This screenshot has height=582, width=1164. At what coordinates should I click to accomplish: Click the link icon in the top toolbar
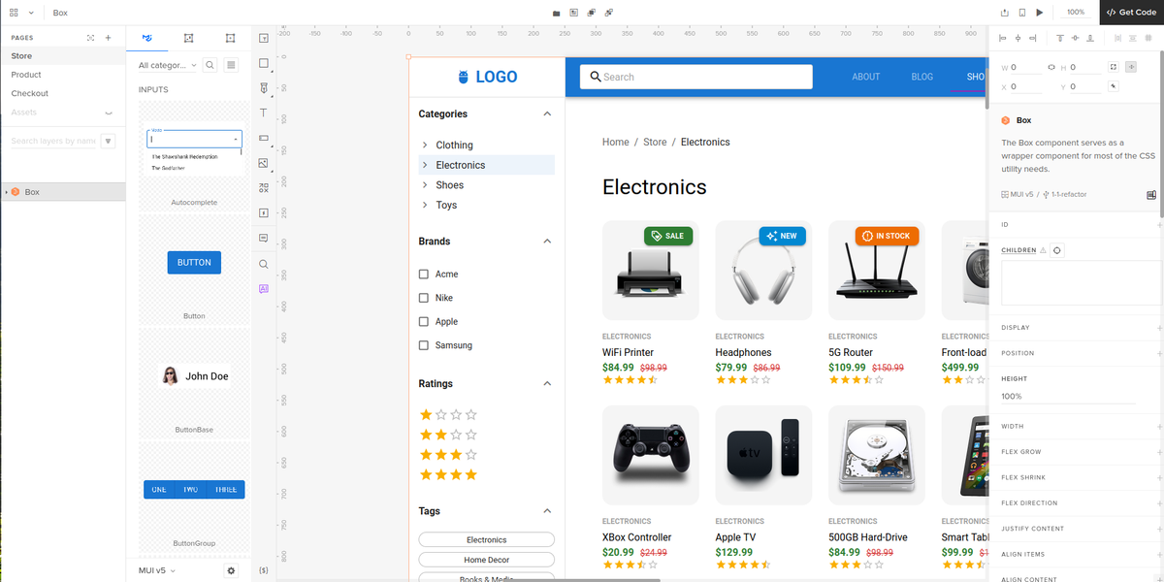click(608, 13)
